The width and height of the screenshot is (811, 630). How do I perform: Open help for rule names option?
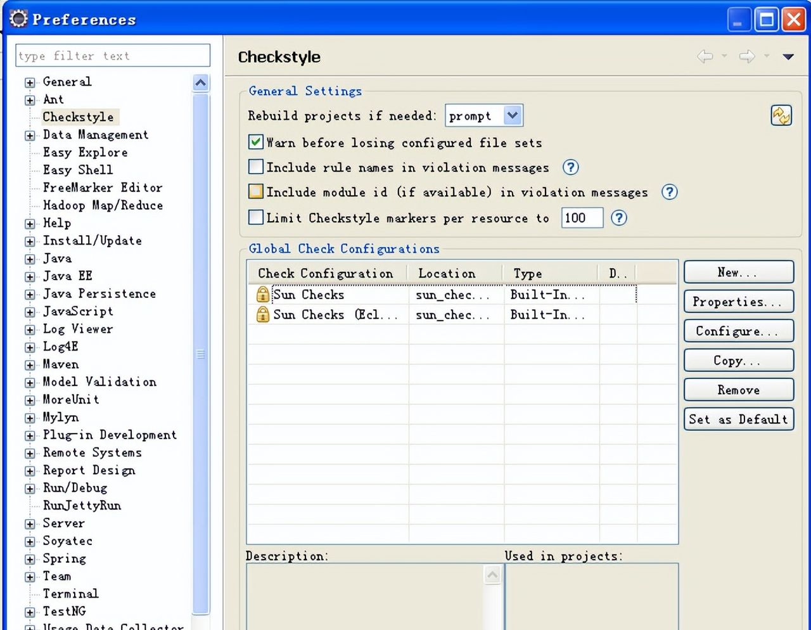571,167
